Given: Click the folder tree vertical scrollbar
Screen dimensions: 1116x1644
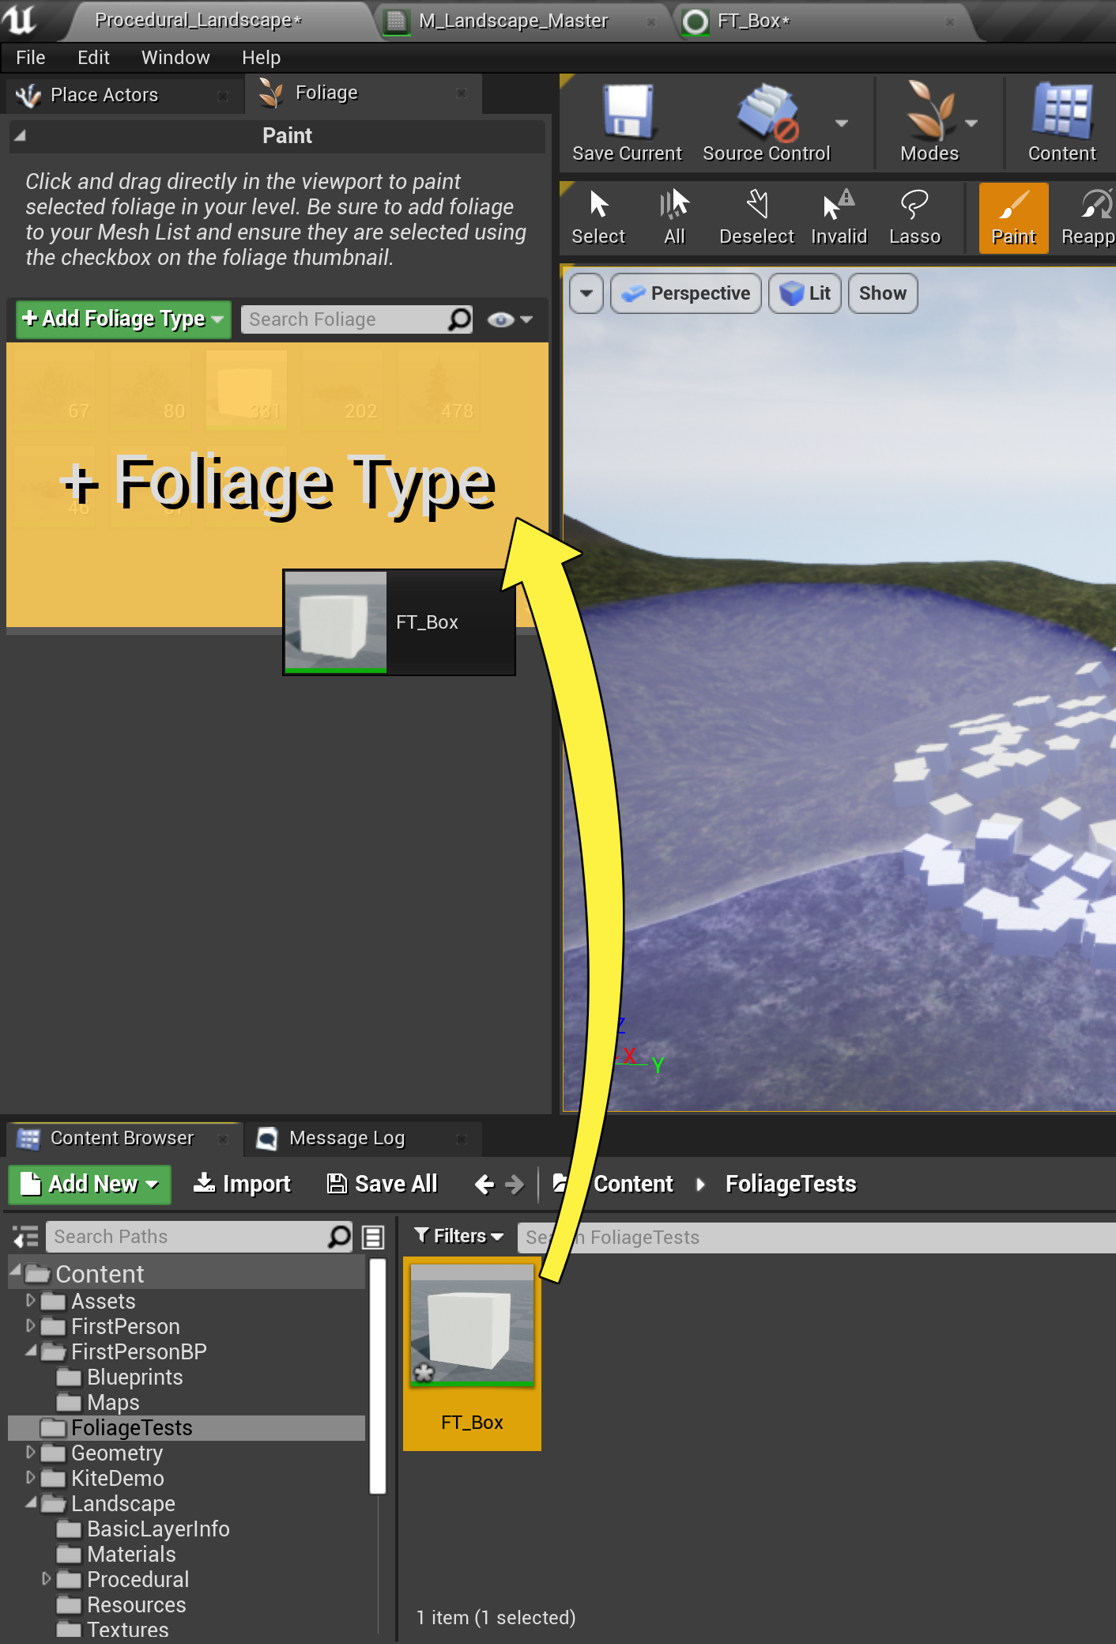Looking at the screenshot, I should (377, 1376).
